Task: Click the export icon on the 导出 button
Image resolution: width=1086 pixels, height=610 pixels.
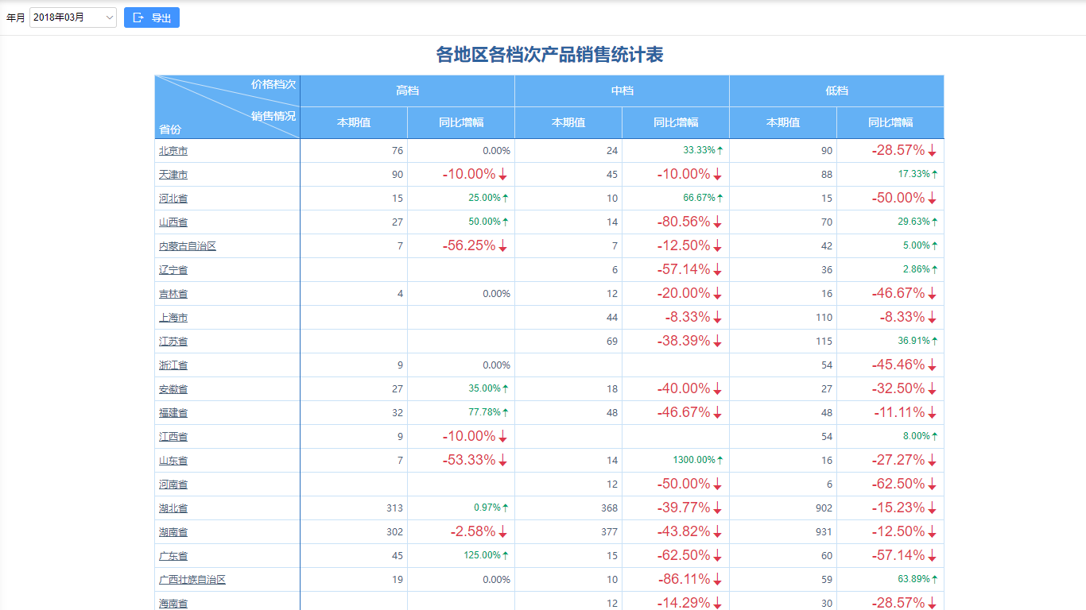Action: [137, 17]
